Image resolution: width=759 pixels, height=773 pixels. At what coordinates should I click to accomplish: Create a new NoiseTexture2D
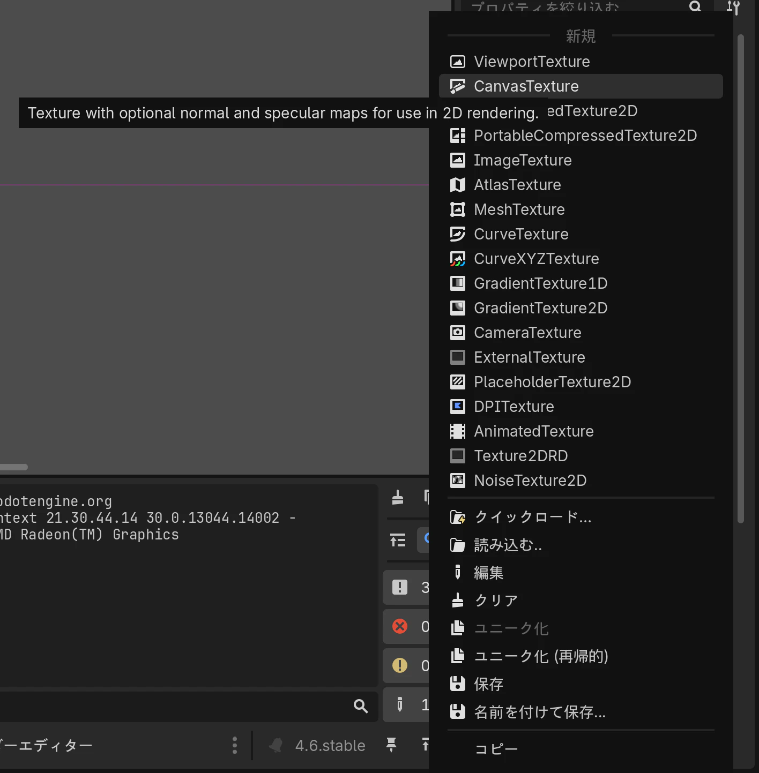tap(581, 481)
